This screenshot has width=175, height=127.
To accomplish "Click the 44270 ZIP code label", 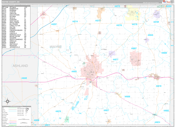I will pyautogui.click(x=134, y=24).
